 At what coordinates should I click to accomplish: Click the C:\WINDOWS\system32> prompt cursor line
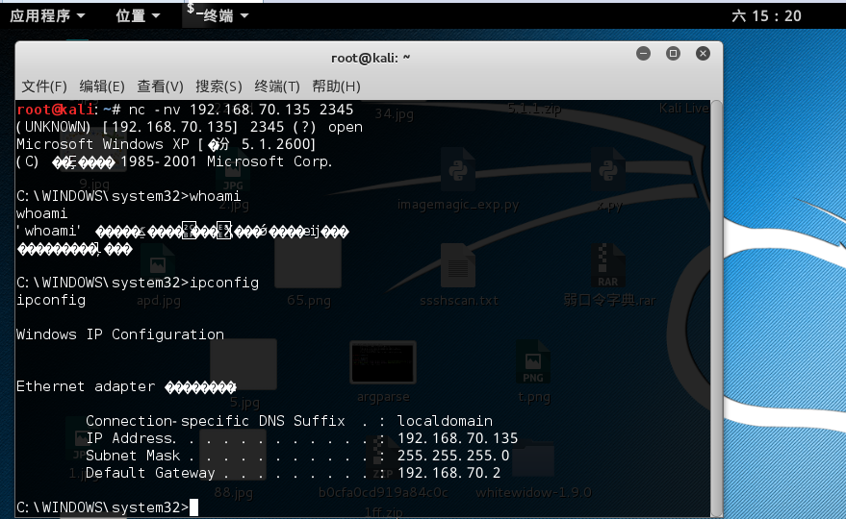tap(107, 507)
